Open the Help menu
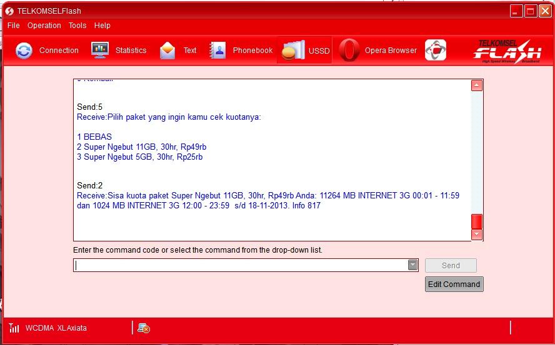Image resolution: width=555 pixels, height=345 pixels. tap(102, 26)
